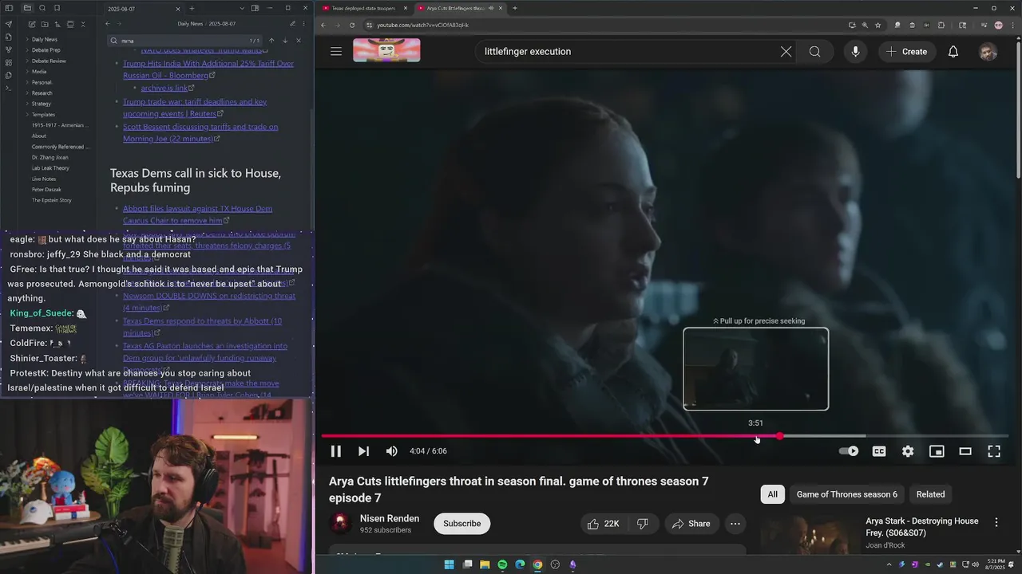Select the Game of Thrones season 6 chip
The image size is (1022, 574).
(846, 494)
